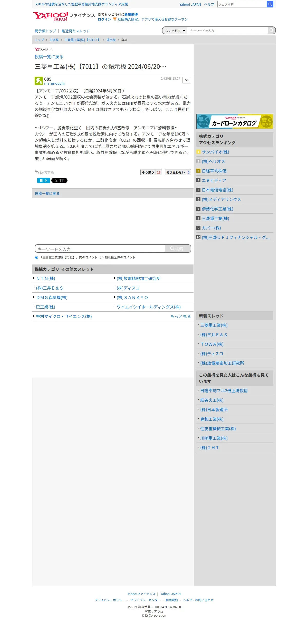Open the marunouchi username link
This screenshot has height=623, width=308.
pos(54,83)
